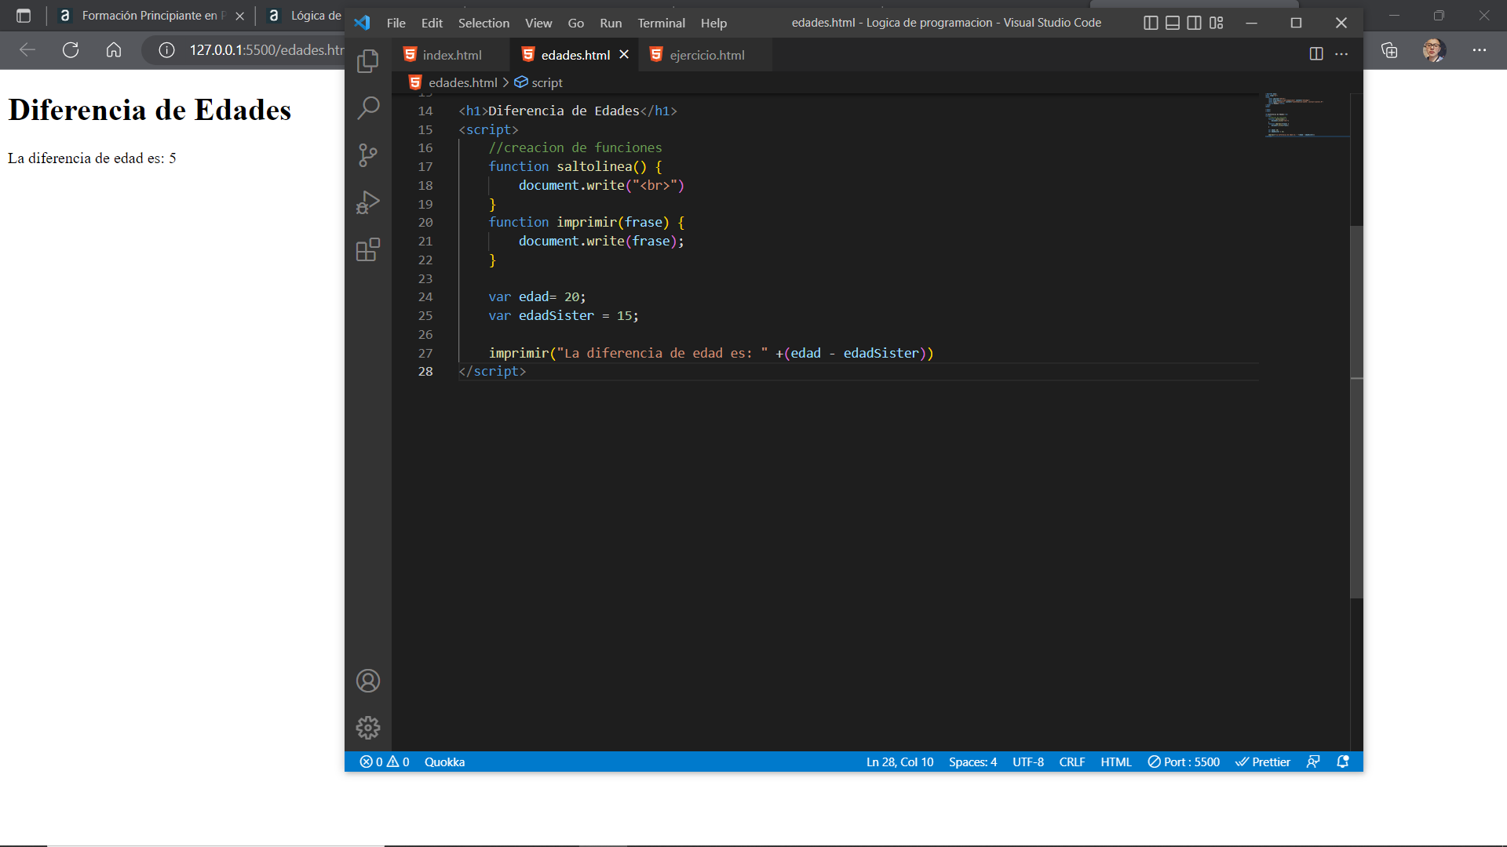The height and width of the screenshot is (847, 1507).
Task: Open the File menu
Action: click(396, 23)
